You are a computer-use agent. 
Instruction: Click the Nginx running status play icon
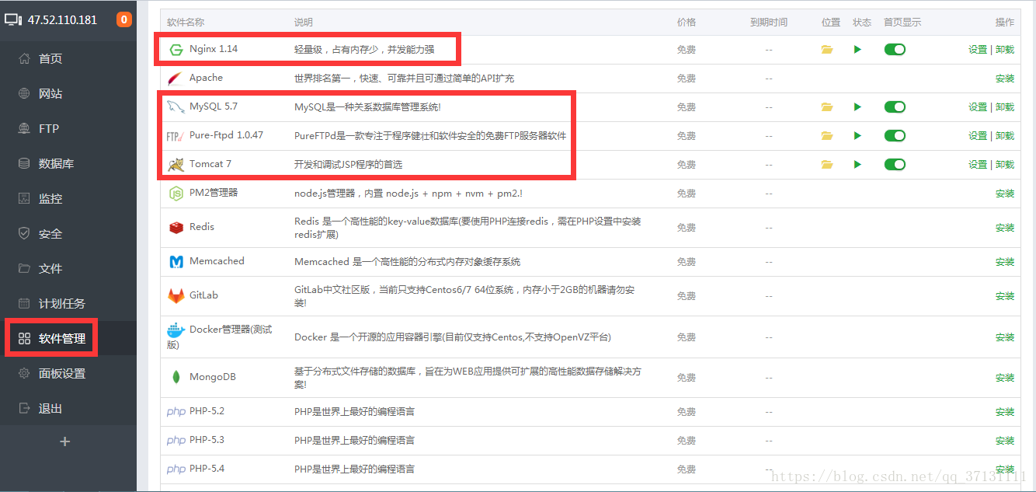[x=857, y=50]
